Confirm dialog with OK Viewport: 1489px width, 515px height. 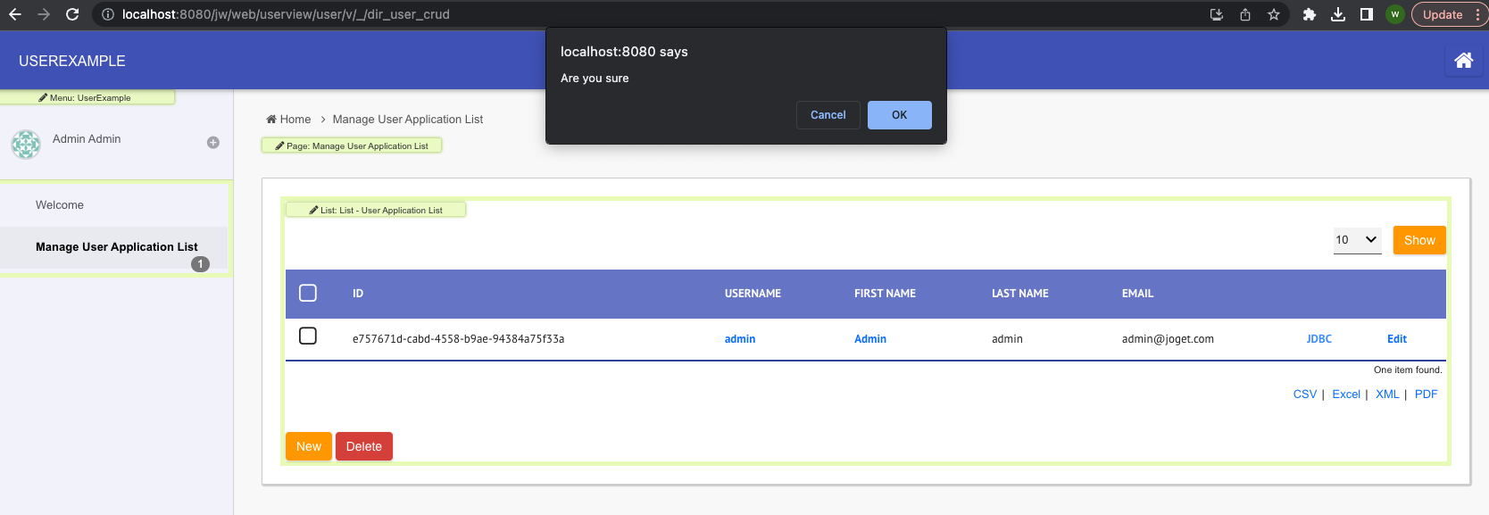coord(900,115)
